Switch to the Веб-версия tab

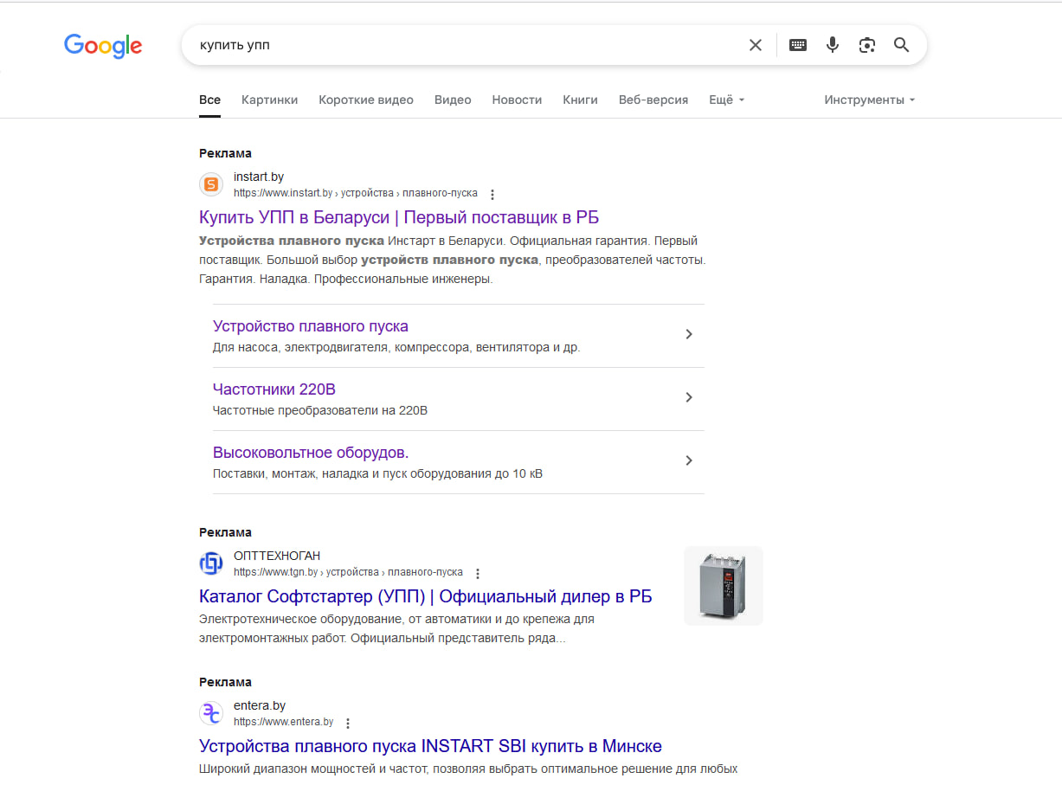pyautogui.click(x=653, y=100)
